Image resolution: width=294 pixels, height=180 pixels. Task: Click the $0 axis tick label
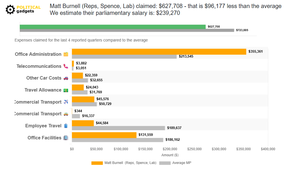(72, 149)
